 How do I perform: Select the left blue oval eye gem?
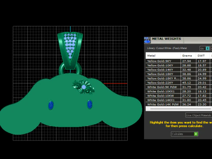51,105
